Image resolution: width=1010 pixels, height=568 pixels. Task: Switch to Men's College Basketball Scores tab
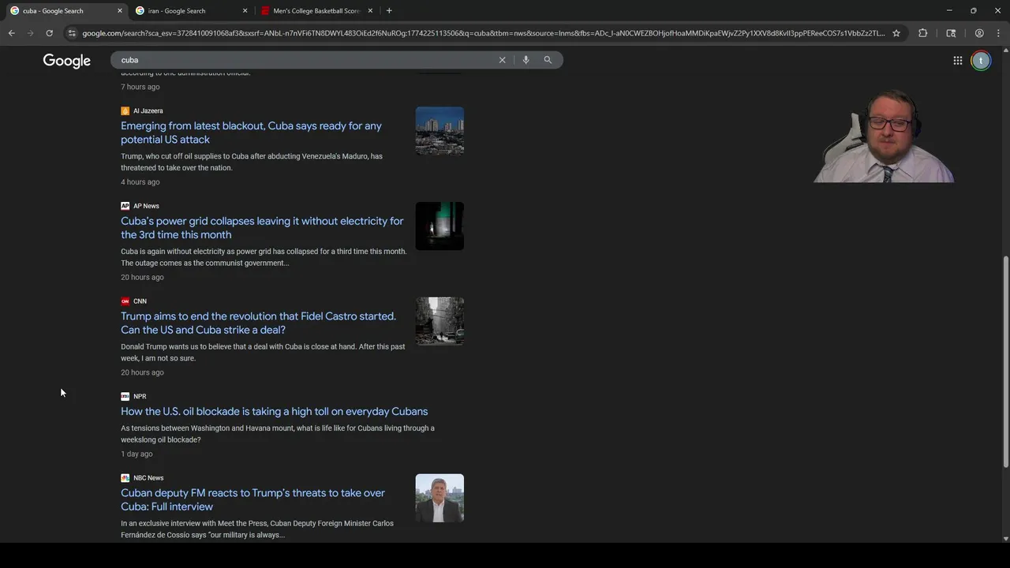(x=316, y=11)
